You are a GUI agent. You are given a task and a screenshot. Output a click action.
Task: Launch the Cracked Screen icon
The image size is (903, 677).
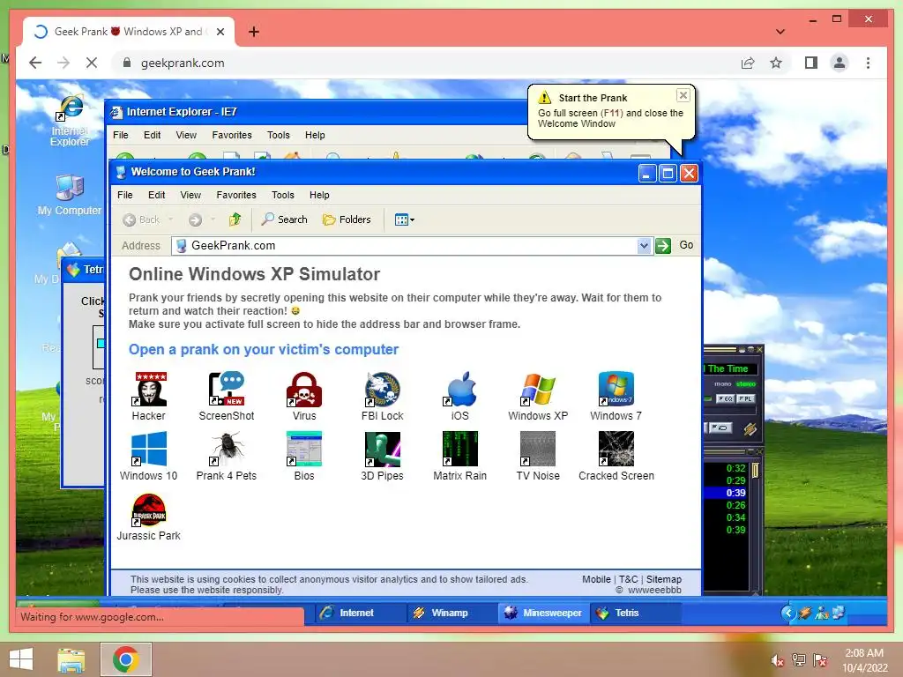616,449
